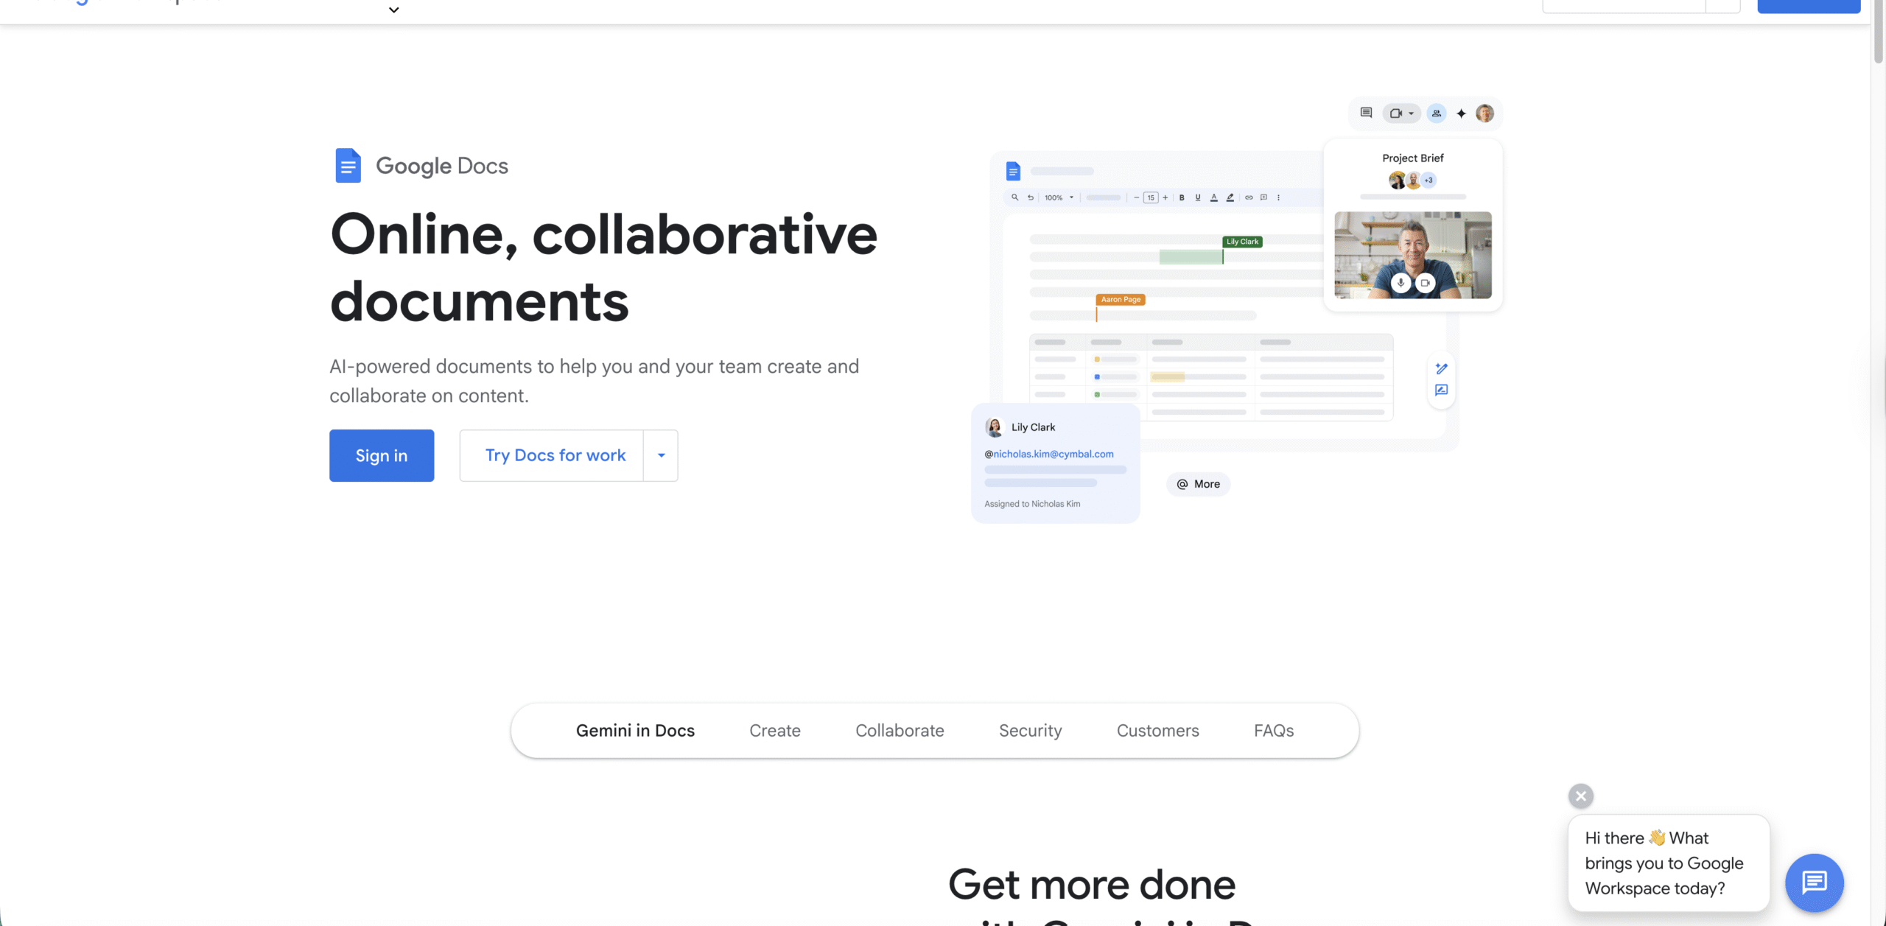Click the Google Docs logo icon
This screenshot has width=1886, height=926.
point(348,166)
